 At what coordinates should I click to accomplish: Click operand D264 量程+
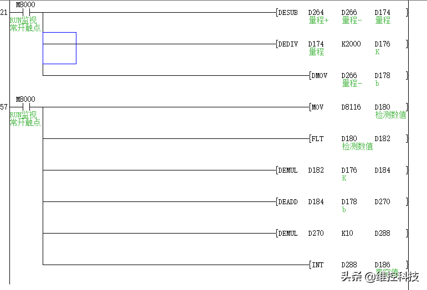pyautogui.click(x=318, y=17)
